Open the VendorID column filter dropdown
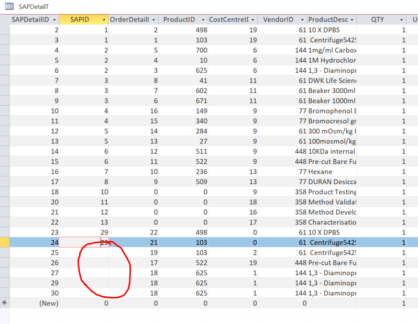The image size is (418, 324). coord(302,20)
